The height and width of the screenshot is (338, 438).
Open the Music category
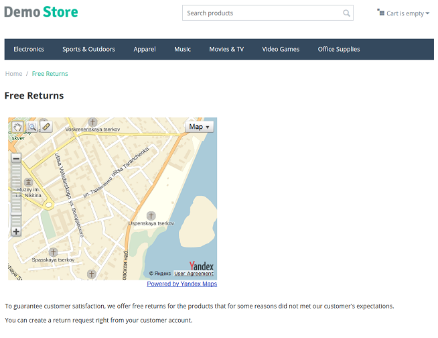click(x=182, y=49)
